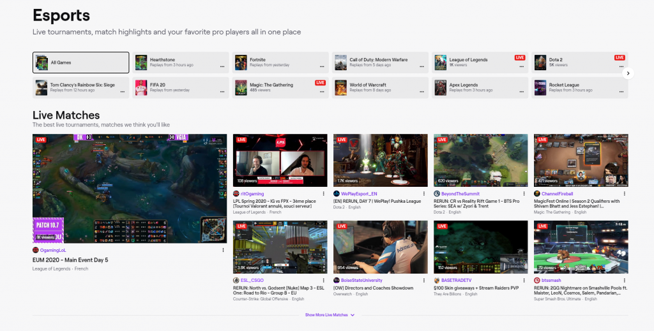Open the ESL CS:GO rerun thumbnail
The height and width of the screenshot is (331, 654).
click(x=280, y=247)
